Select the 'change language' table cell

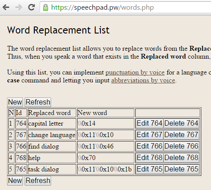coord(52,135)
